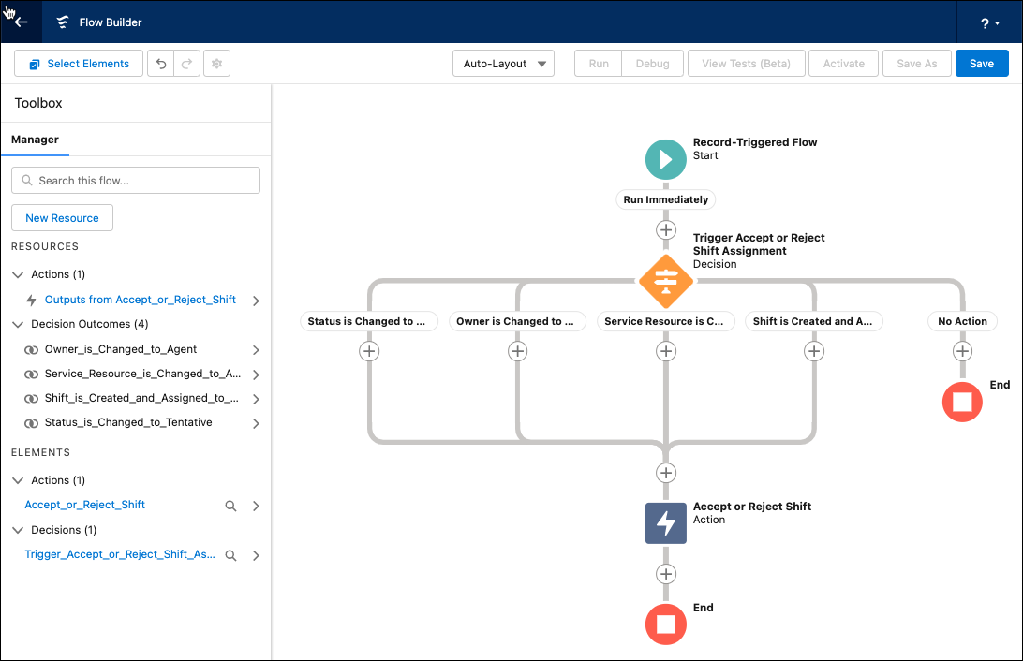Open the Auto-Layout dropdown
Image resolution: width=1023 pixels, height=661 pixels.
click(x=503, y=64)
